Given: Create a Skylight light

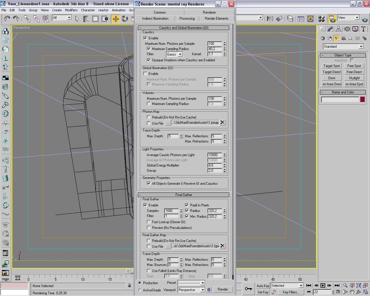Looking at the screenshot, I should (354, 78).
